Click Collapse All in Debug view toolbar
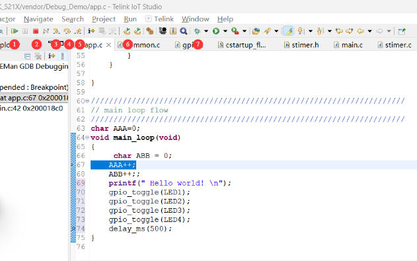The width and height of the screenshot is (417, 261). click(27, 56)
